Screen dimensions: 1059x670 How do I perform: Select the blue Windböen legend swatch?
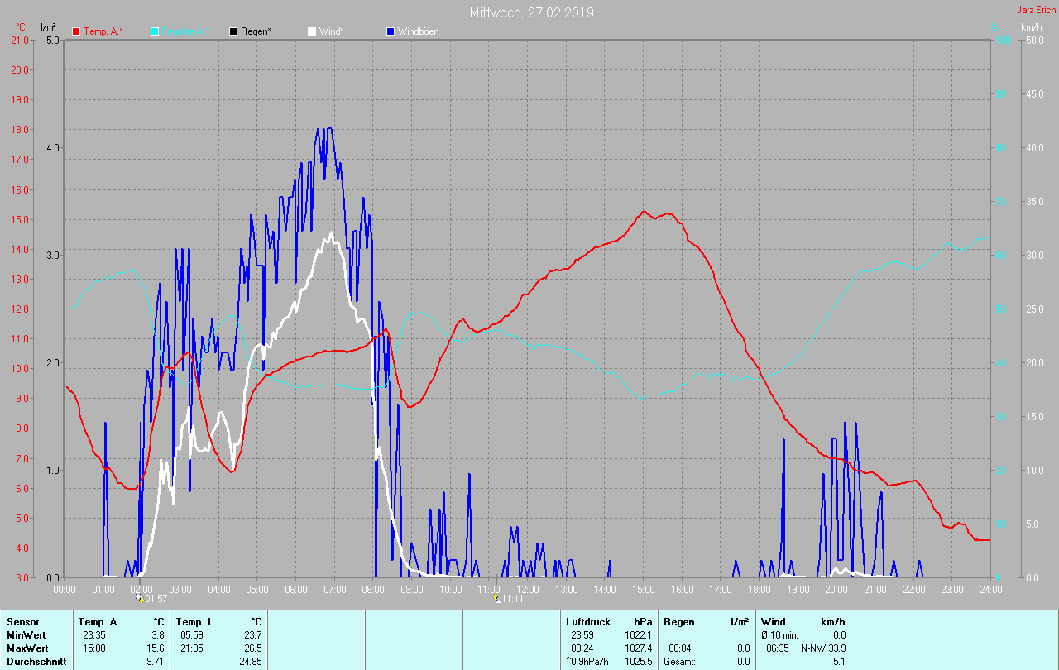pyautogui.click(x=391, y=31)
